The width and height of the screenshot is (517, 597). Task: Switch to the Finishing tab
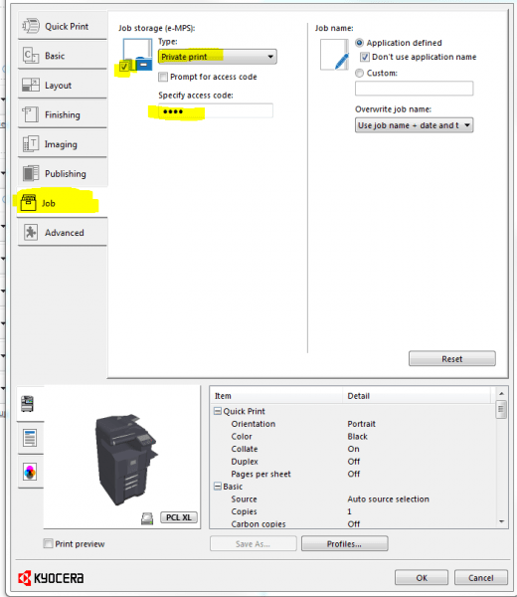tap(63, 114)
